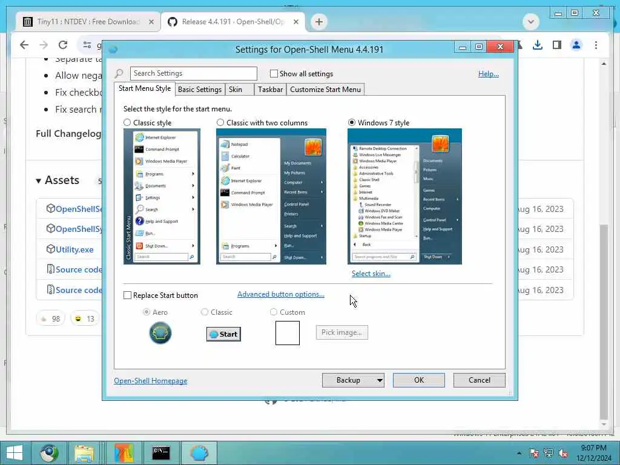The height and width of the screenshot is (465, 620).
Task: Click the Select skin link
Action: click(371, 274)
